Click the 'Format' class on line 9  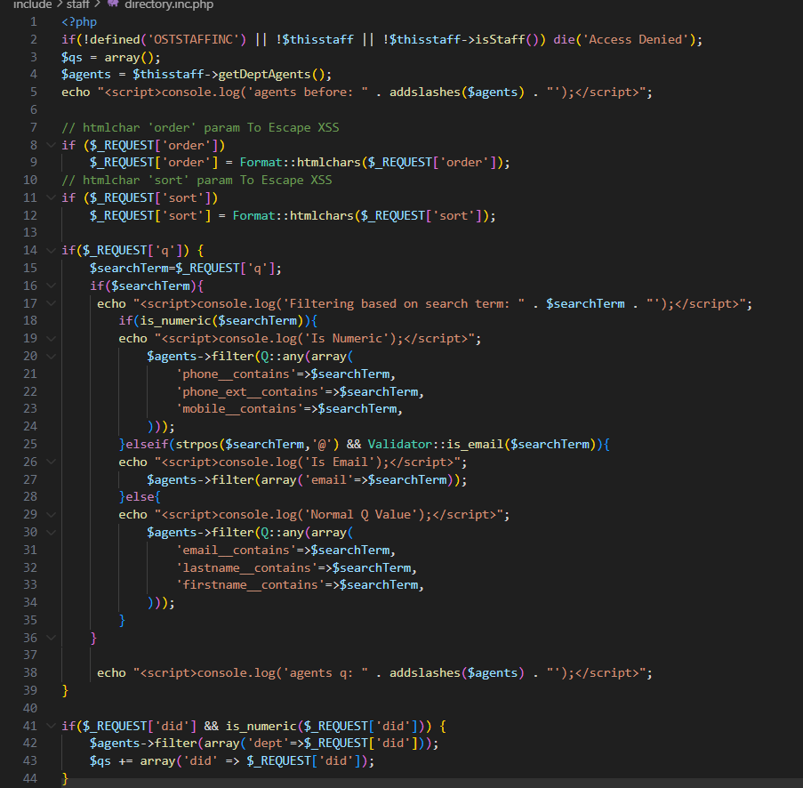[261, 163]
